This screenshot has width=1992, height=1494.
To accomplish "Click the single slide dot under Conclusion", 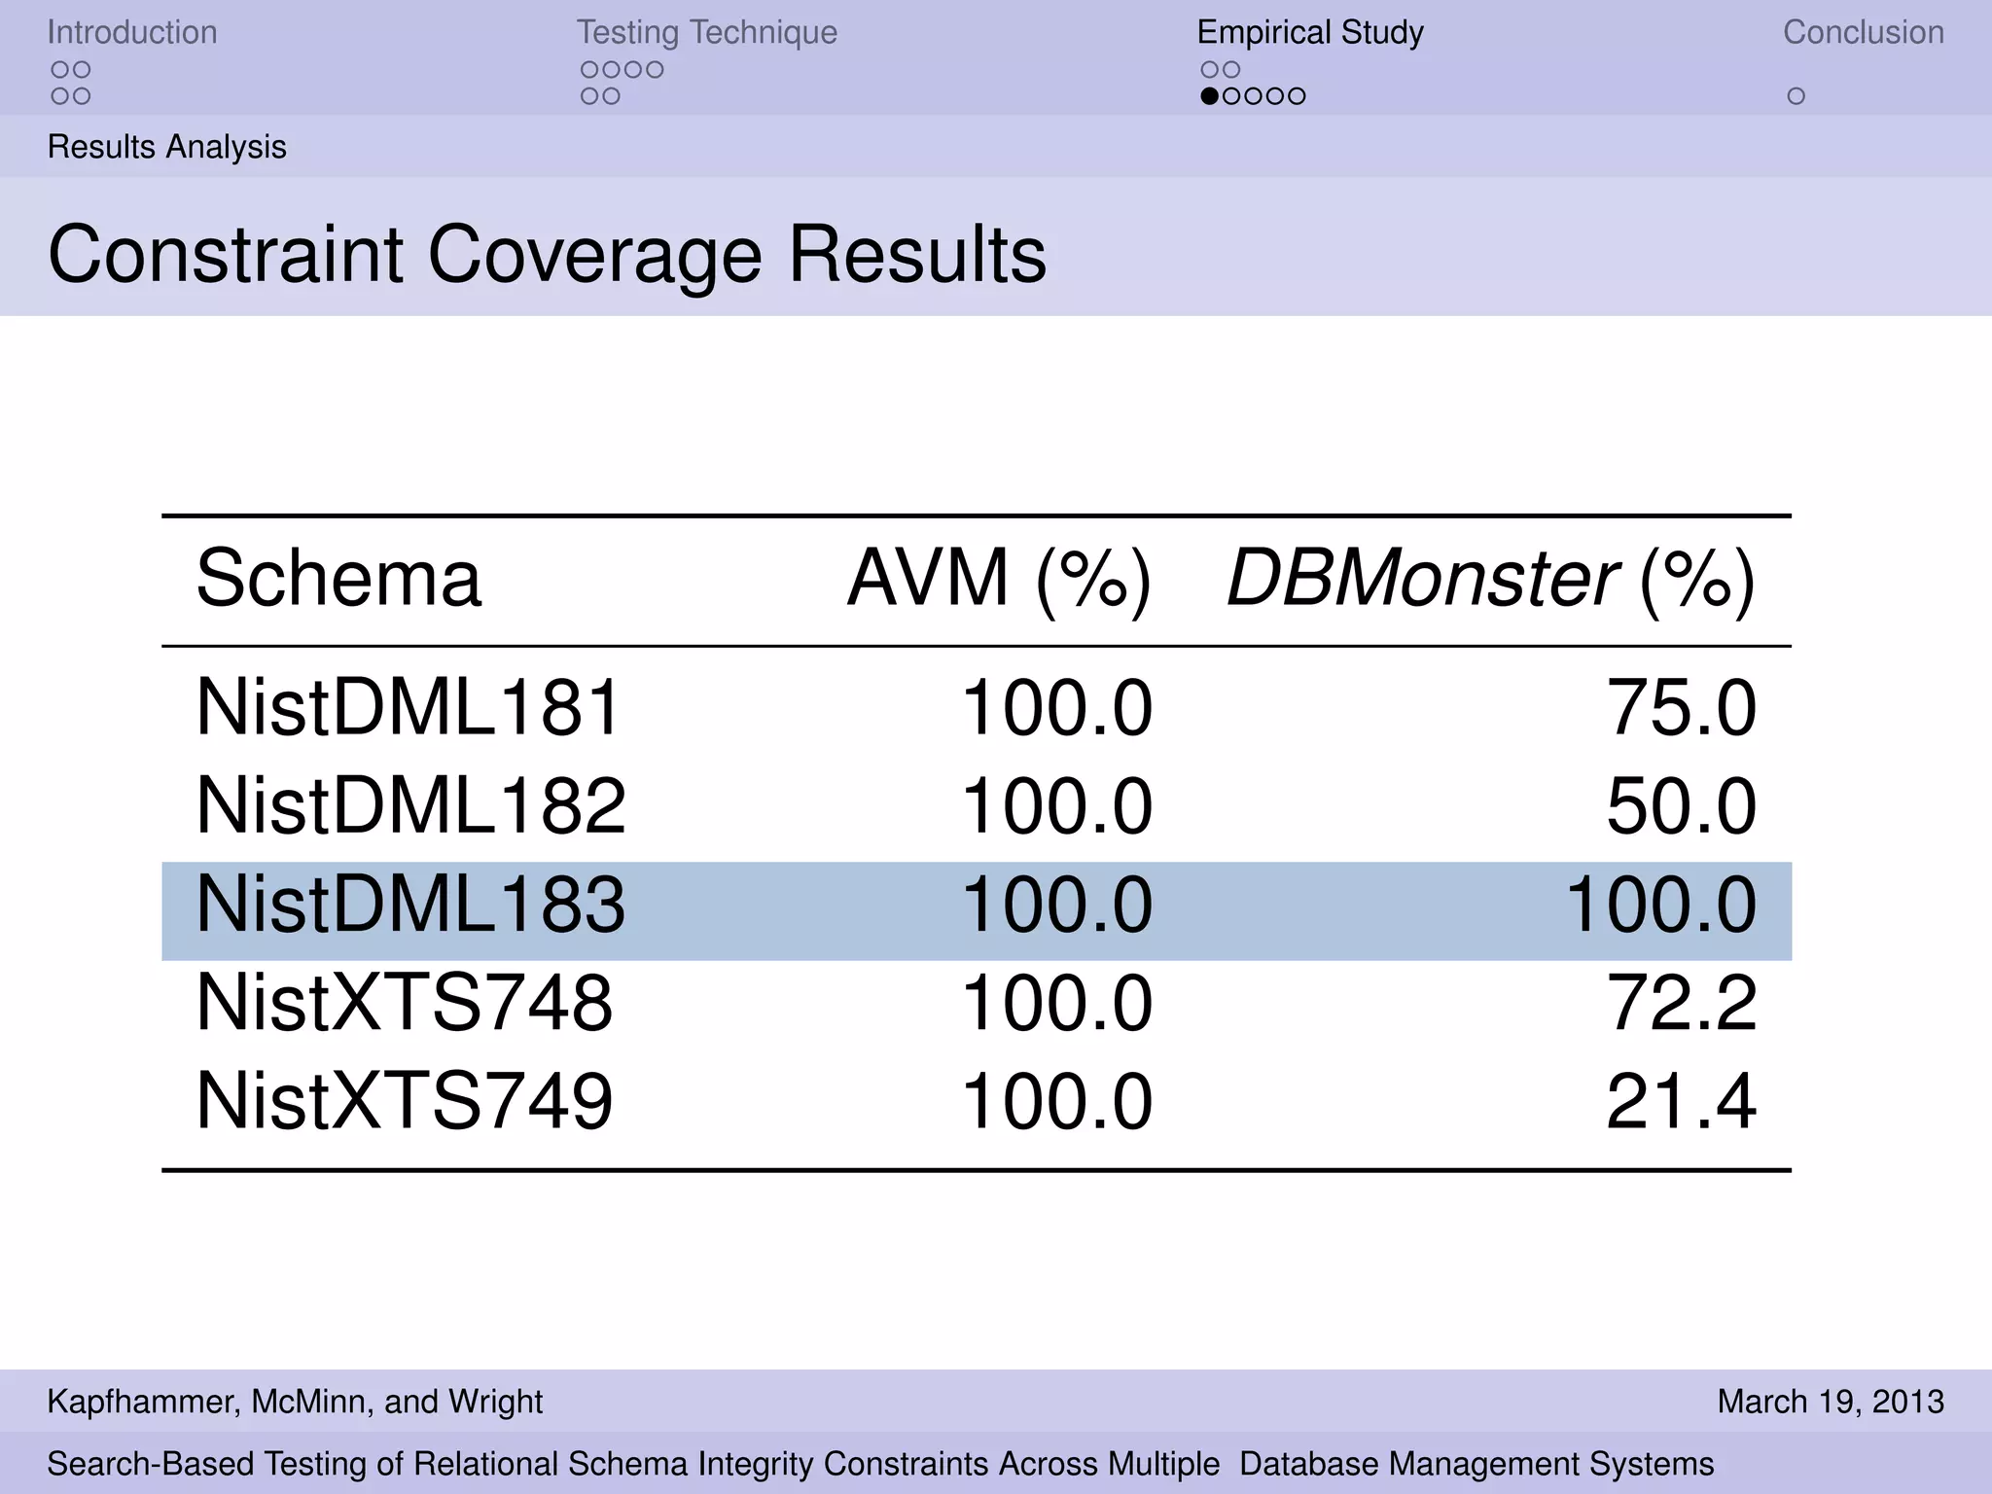I will click(x=1796, y=96).
